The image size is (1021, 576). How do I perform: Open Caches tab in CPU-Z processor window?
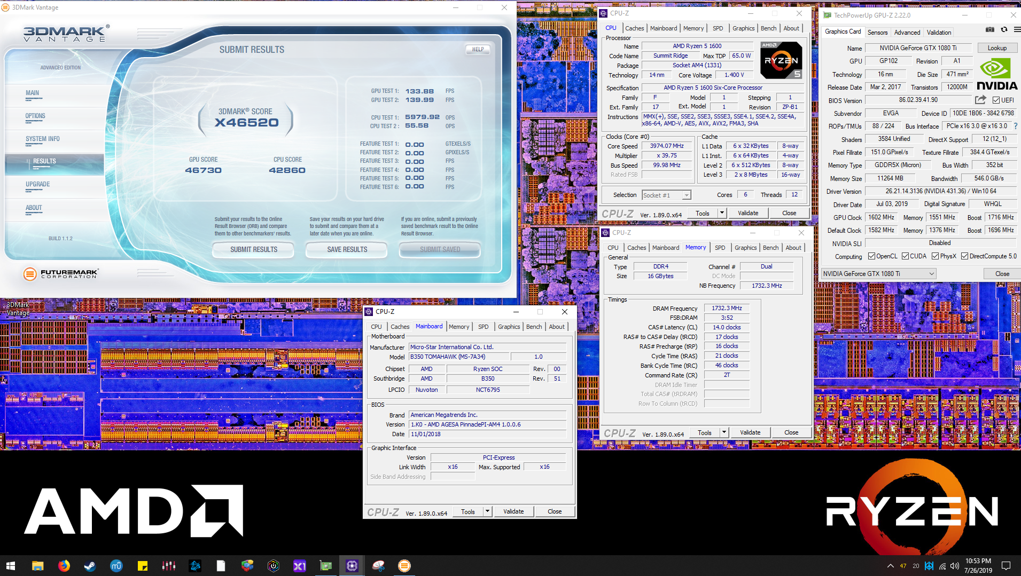634,28
